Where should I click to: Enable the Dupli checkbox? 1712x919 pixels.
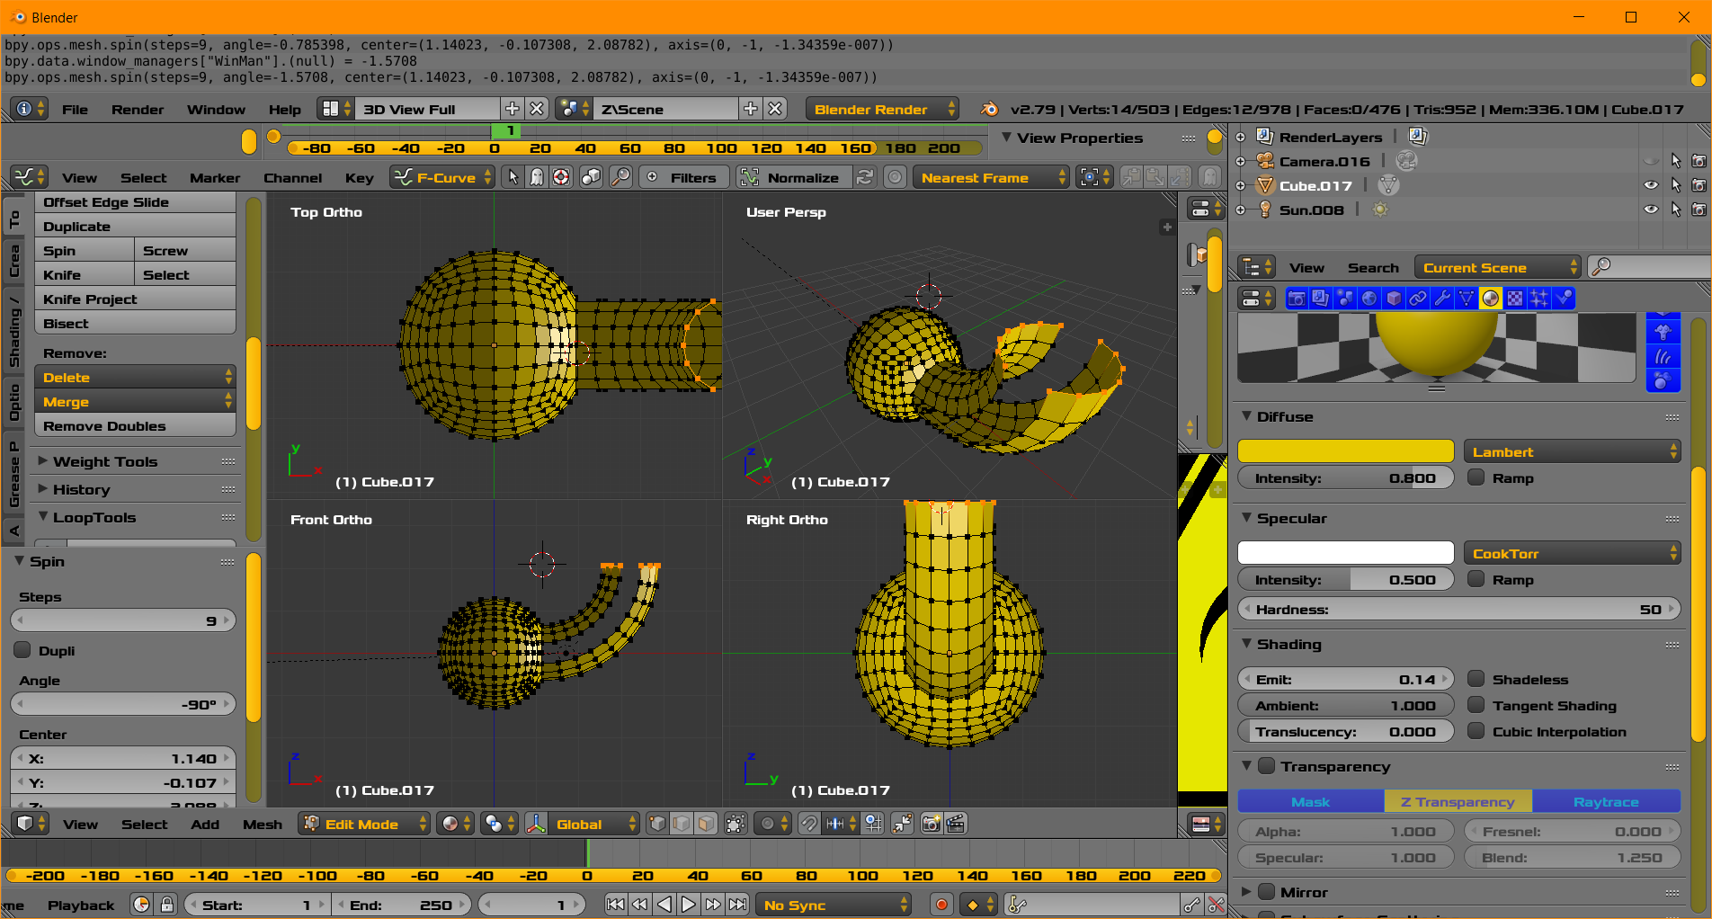point(22,650)
